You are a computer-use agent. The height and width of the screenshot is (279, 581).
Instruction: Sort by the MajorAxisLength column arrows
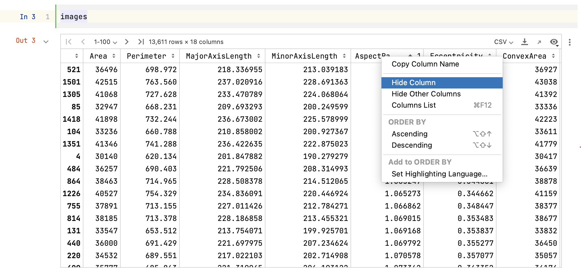[x=259, y=56]
